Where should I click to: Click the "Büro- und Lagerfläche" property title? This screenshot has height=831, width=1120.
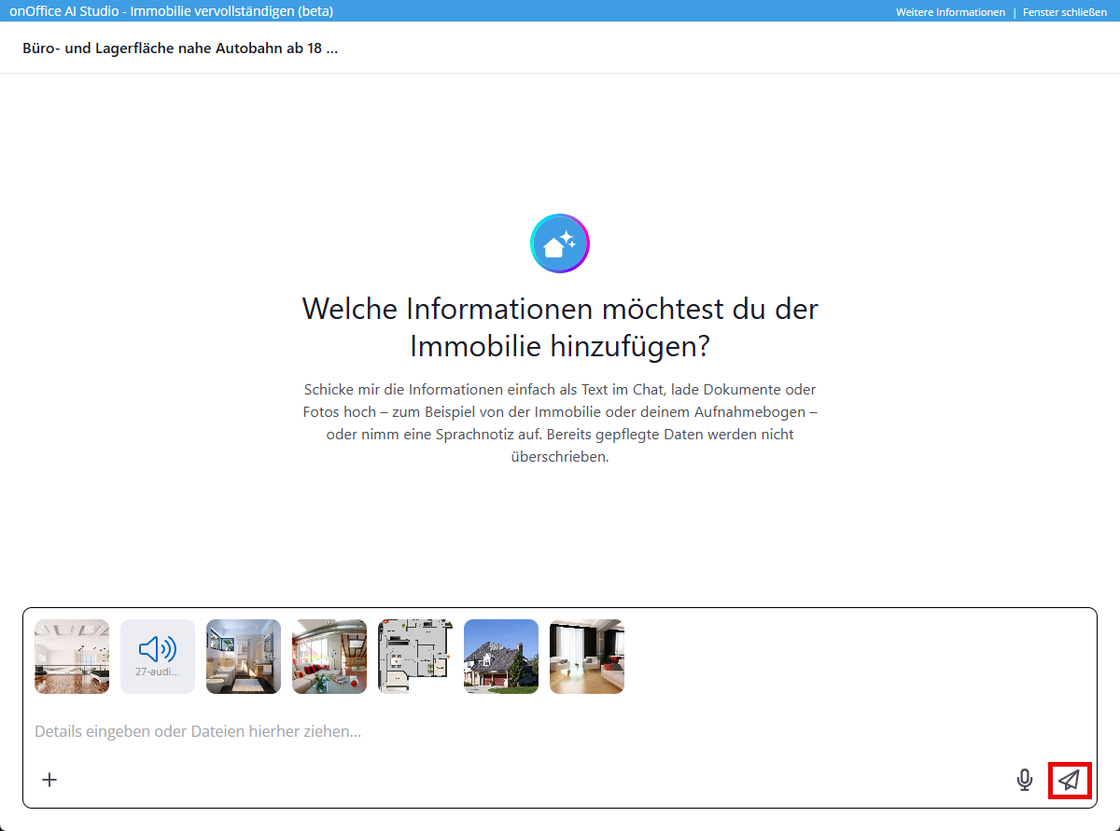tap(180, 48)
